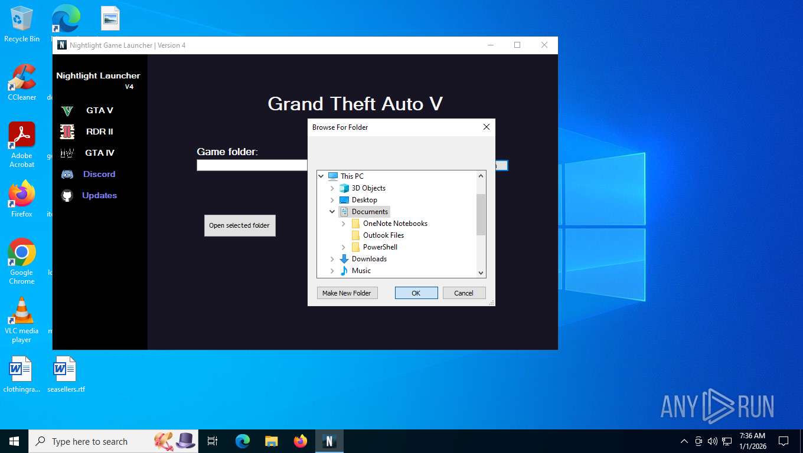Click the Outlook Files folder icon
The width and height of the screenshot is (803, 453).
pyautogui.click(x=355, y=235)
